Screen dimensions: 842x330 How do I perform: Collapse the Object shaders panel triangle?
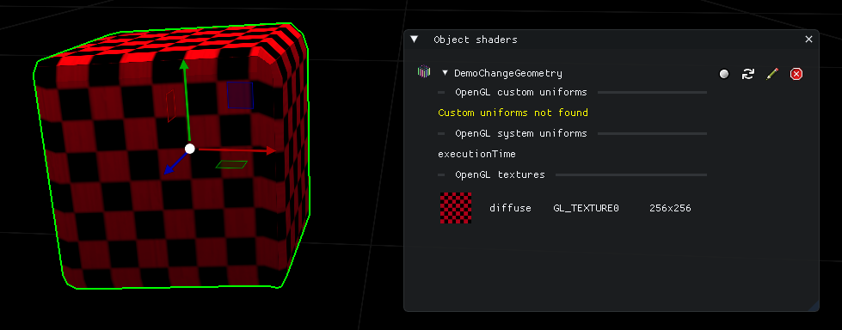(x=414, y=40)
